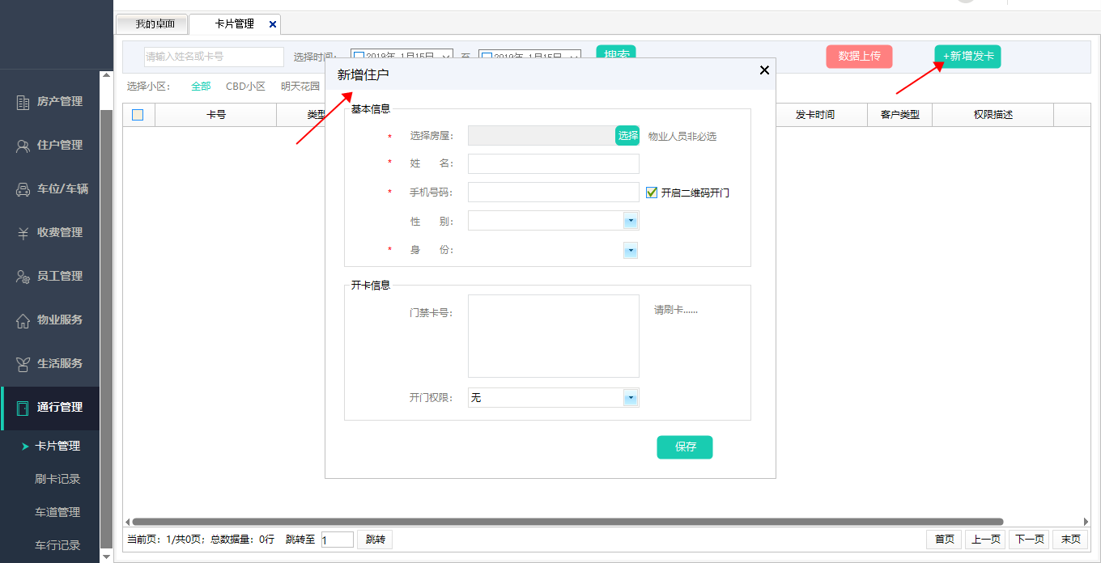Click the 物业服务 house icon

pos(23,320)
